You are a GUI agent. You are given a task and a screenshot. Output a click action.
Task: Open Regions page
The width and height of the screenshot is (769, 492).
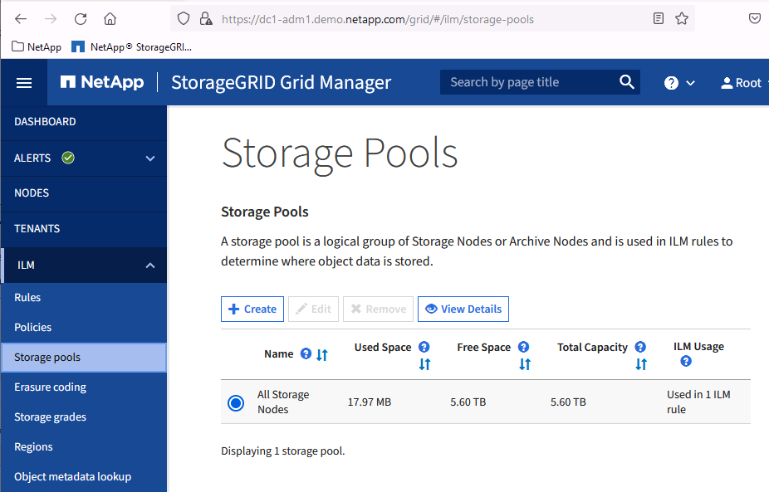click(33, 447)
